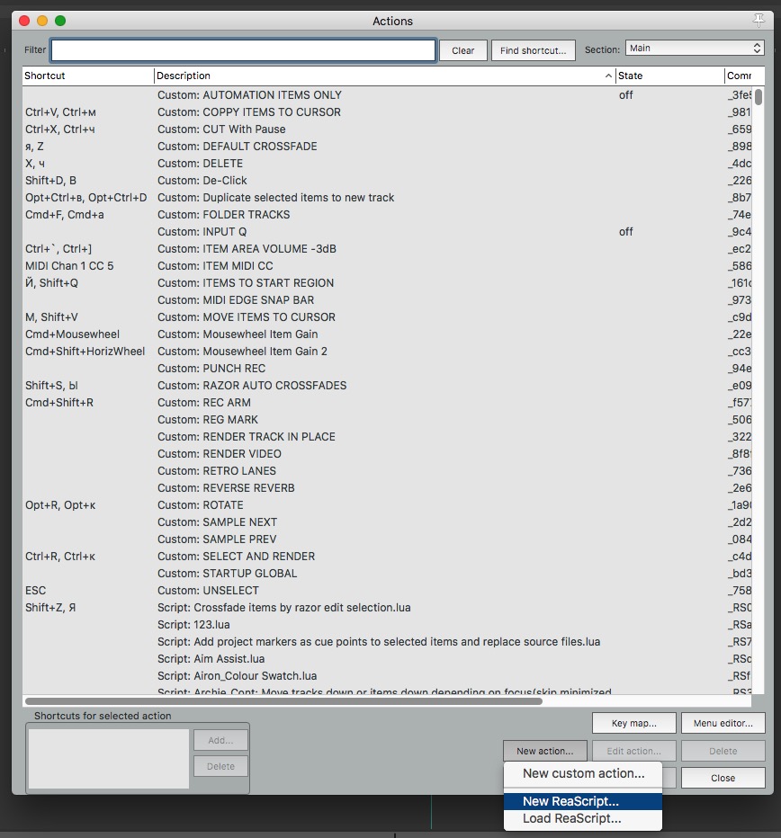This screenshot has height=838, width=781.
Task: Select Script: Crossfade items by razor edit selection.lua
Action: pos(387,608)
